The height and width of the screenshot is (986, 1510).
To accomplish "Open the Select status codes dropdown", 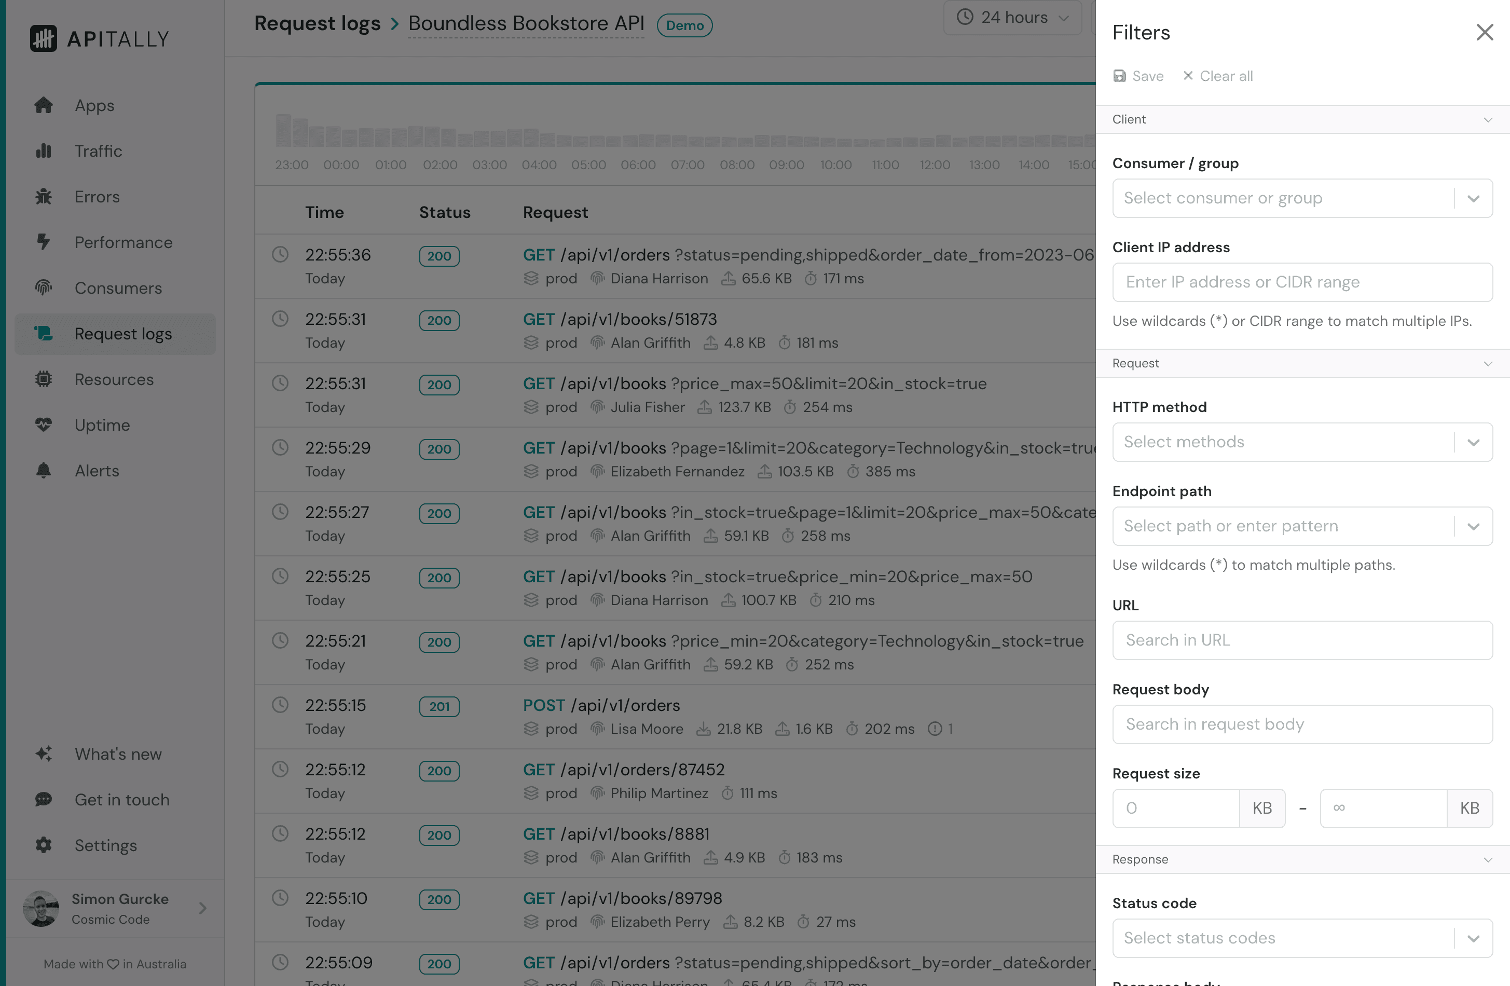I will pyautogui.click(x=1302, y=938).
